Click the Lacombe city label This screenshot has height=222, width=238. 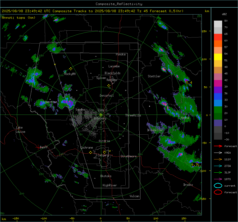coord(114,66)
